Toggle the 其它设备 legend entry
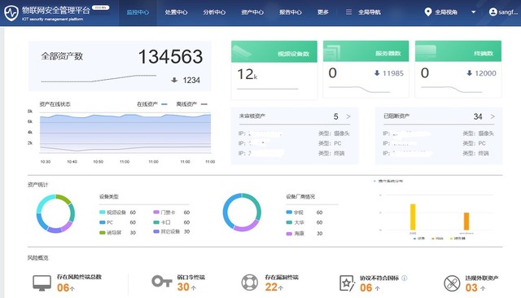521x298 pixels. click(171, 231)
